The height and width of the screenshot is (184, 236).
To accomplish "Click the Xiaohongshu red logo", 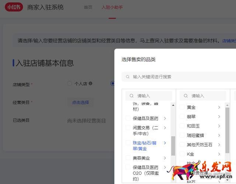I will coord(13,7).
